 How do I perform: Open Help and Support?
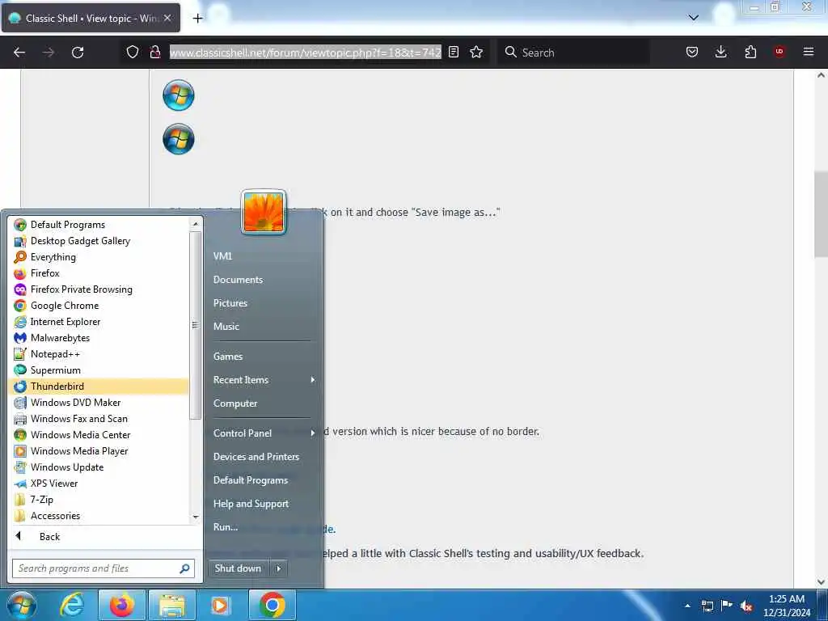tap(251, 504)
